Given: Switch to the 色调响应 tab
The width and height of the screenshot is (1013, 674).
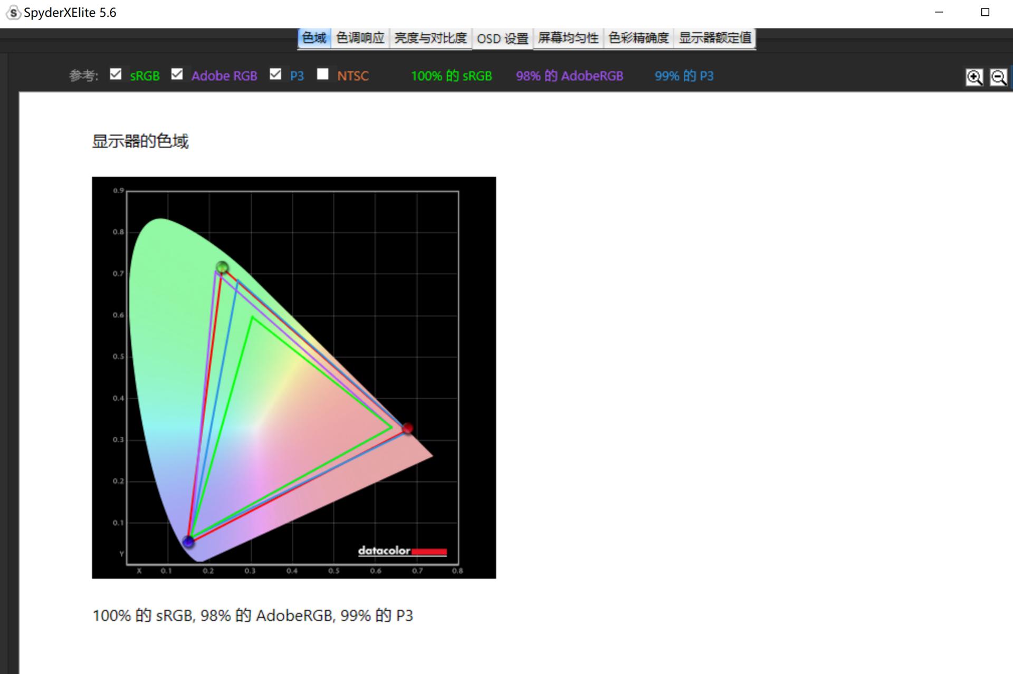Looking at the screenshot, I should click(x=360, y=38).
